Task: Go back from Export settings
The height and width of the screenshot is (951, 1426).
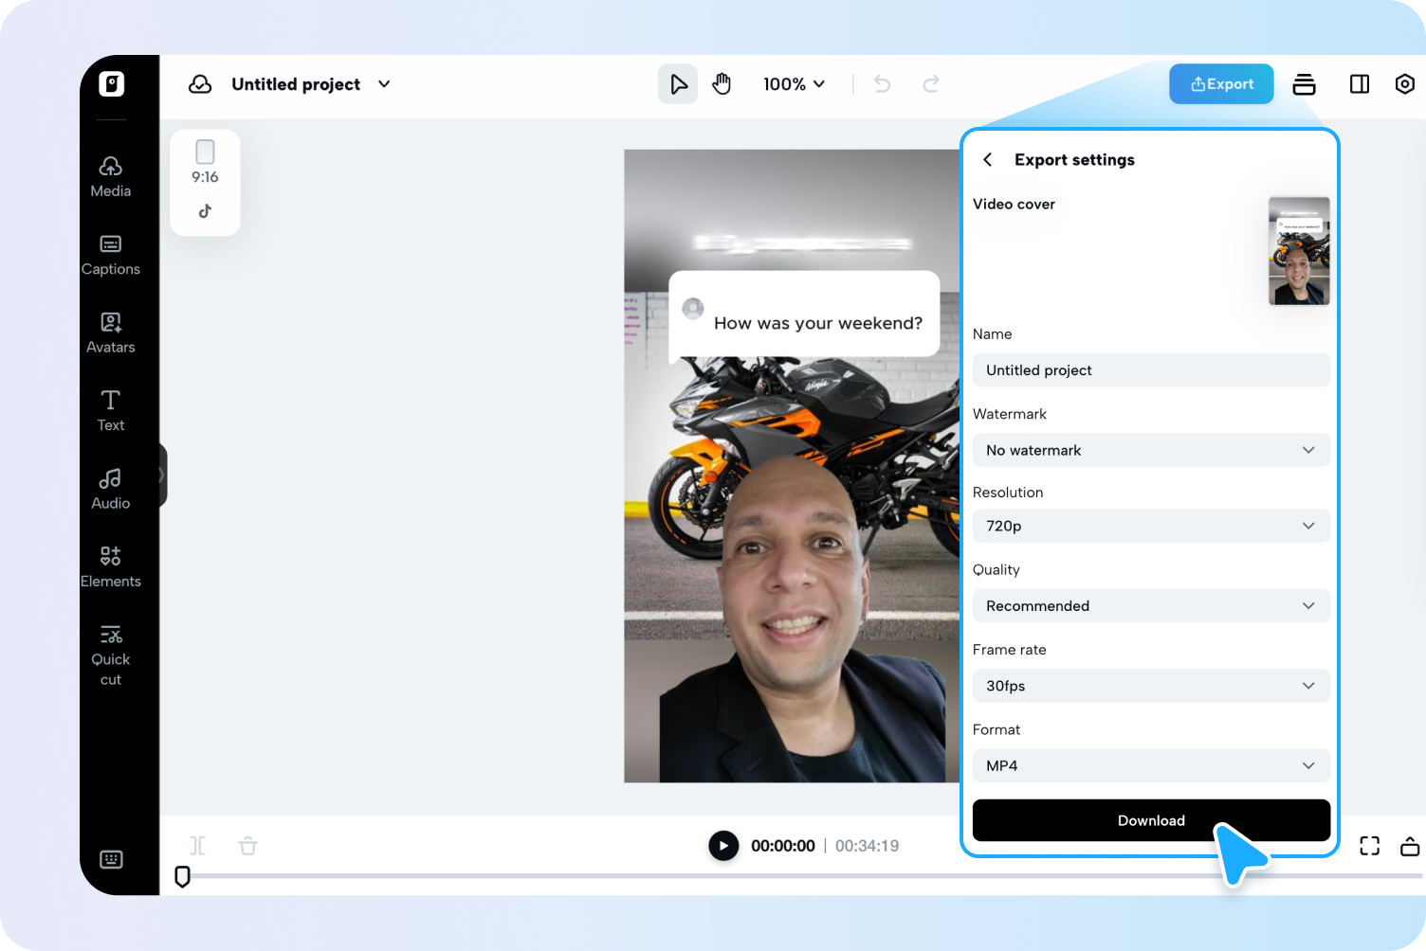Action: pyautogui.click(x=988, y=159)
